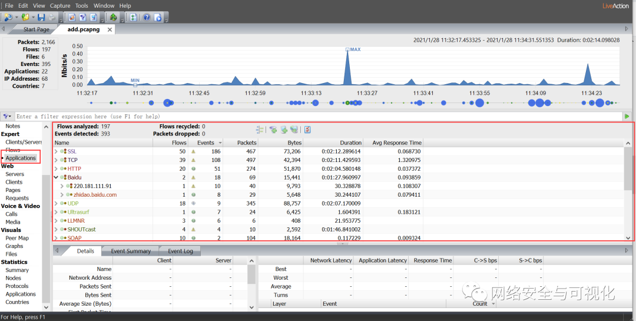Expand the UDP application row
Screen dimensions: 636x321
point(57,203)
